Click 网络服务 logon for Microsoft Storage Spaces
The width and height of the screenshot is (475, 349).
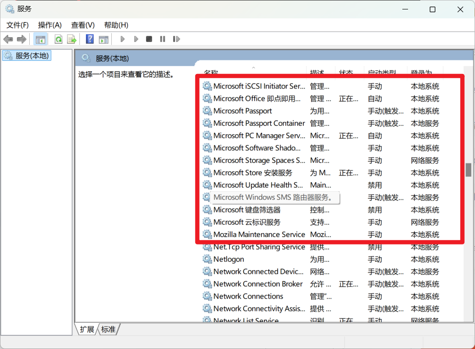coord(425,161)
